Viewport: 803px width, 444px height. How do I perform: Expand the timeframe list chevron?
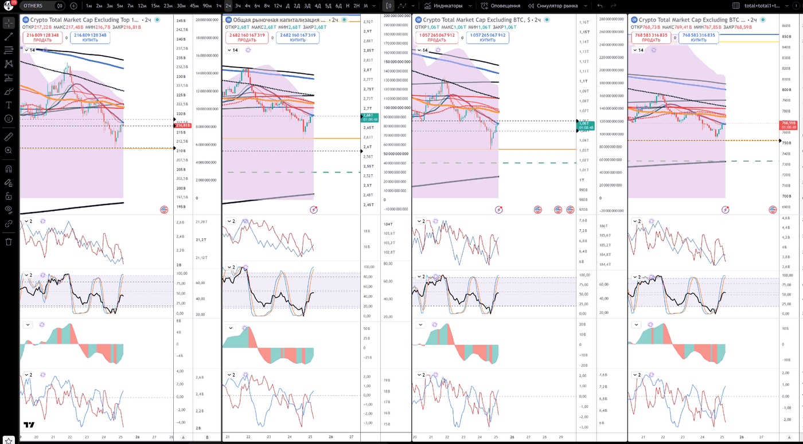(x=375, y=6)
